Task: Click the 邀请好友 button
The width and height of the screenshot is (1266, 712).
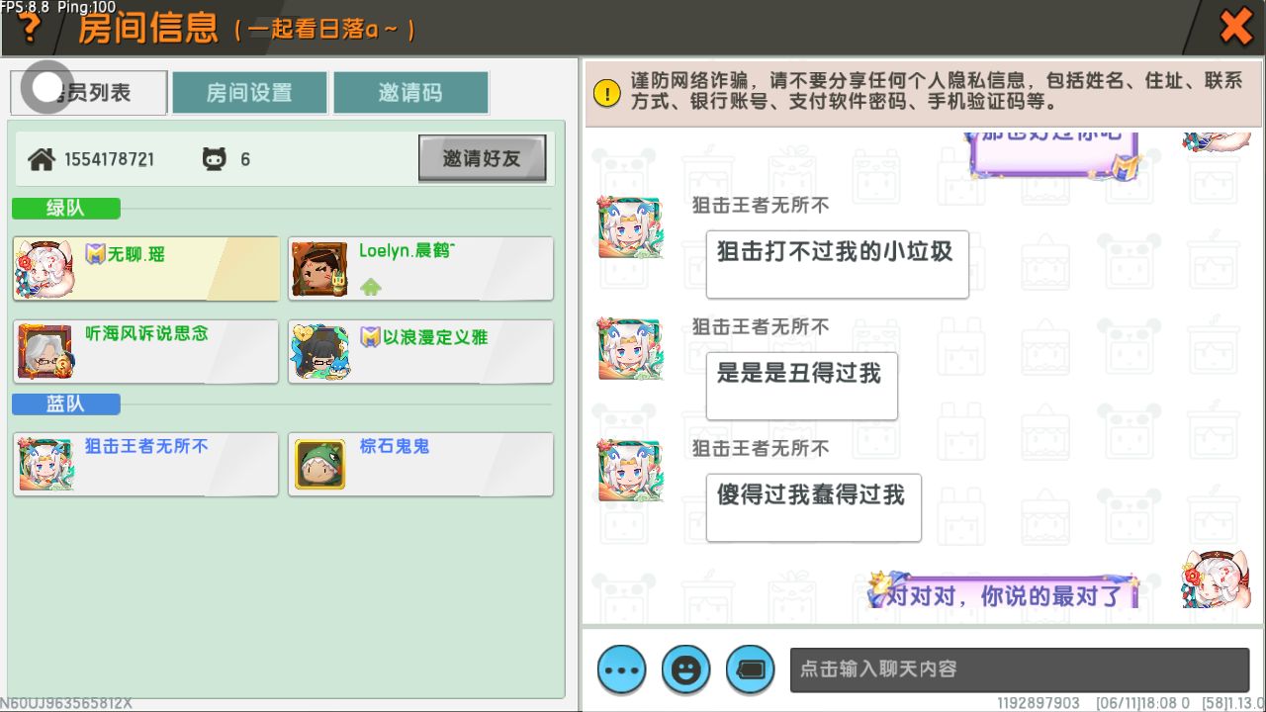Action: pyautogui.click(x=482, y=158)
